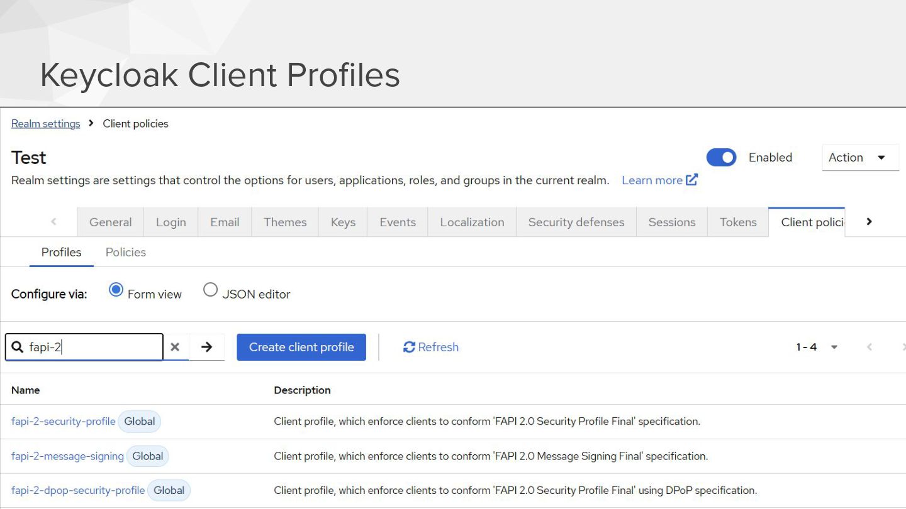
Task: Click the Learn more external link icon
Action: coord(692,180)
